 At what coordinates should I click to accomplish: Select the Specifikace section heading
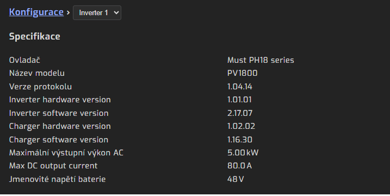35,37
